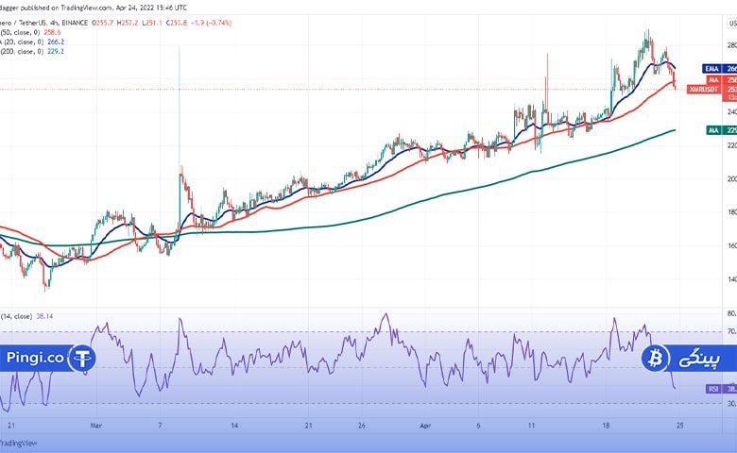Open the (50, close, 0) 258.6 indicator legend
The image size is (737, 453).
point(30,32)
